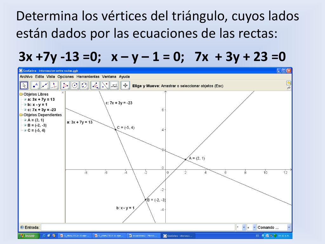Click the graph label 'b: x - y = 1'
This screenshot has width=325, height=244.
point(125,208)
